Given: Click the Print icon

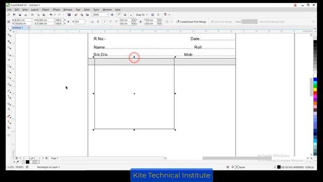Looking at the screenshot, I should coord(26,15).
